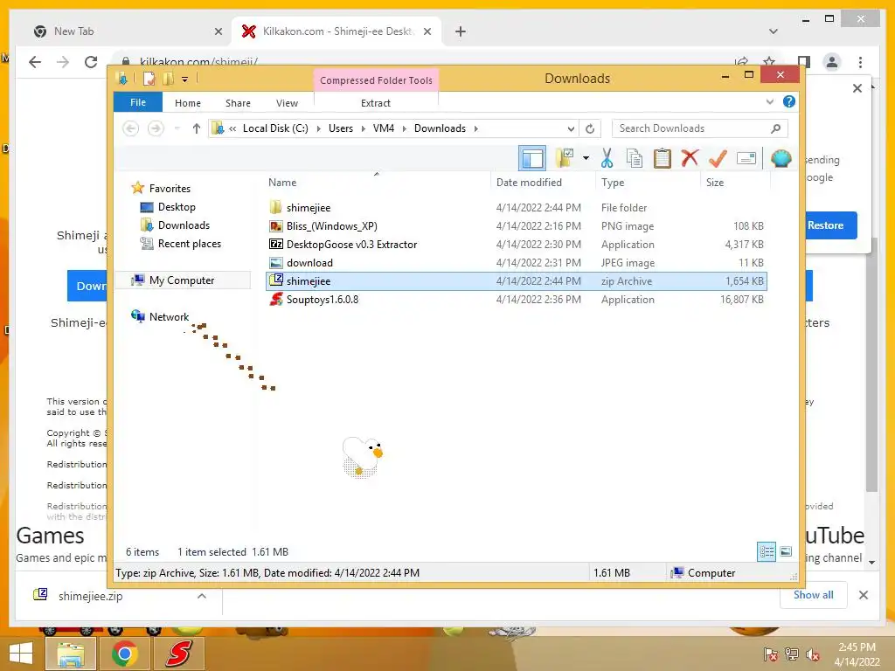Switch to Large icons view in status bar
The height and width of the screenshot is (671, 895).
[786, 551]
